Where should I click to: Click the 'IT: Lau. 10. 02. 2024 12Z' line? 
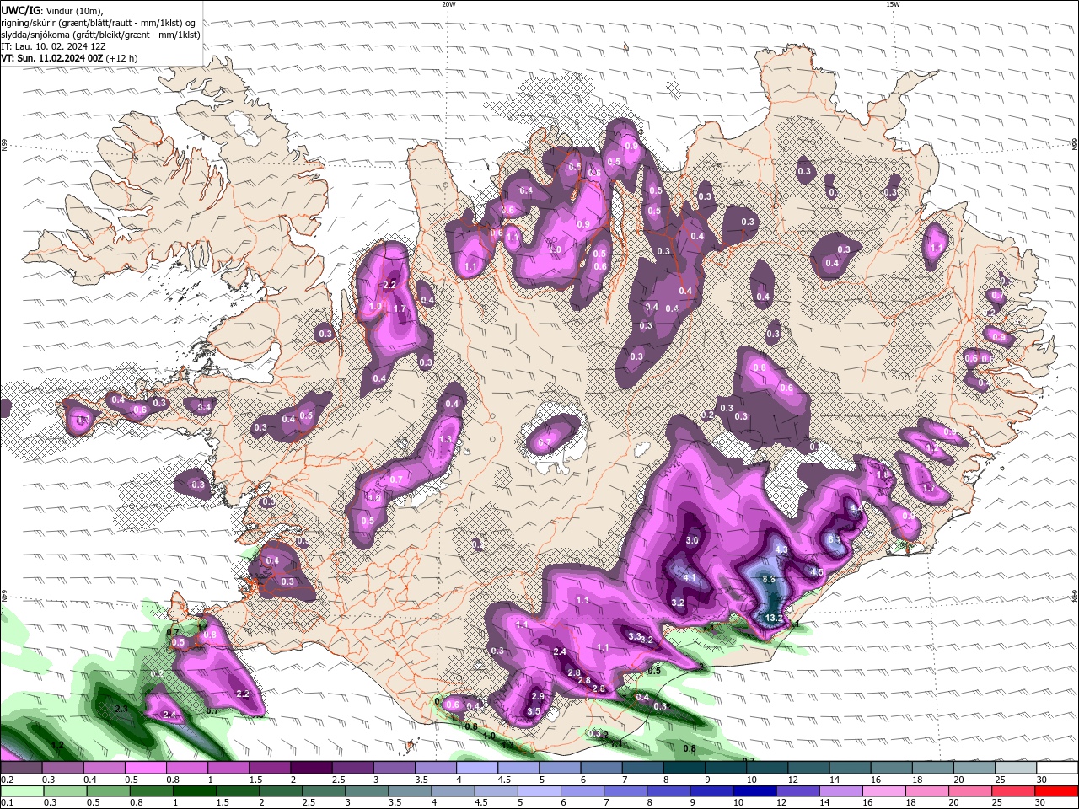(55, 46)
